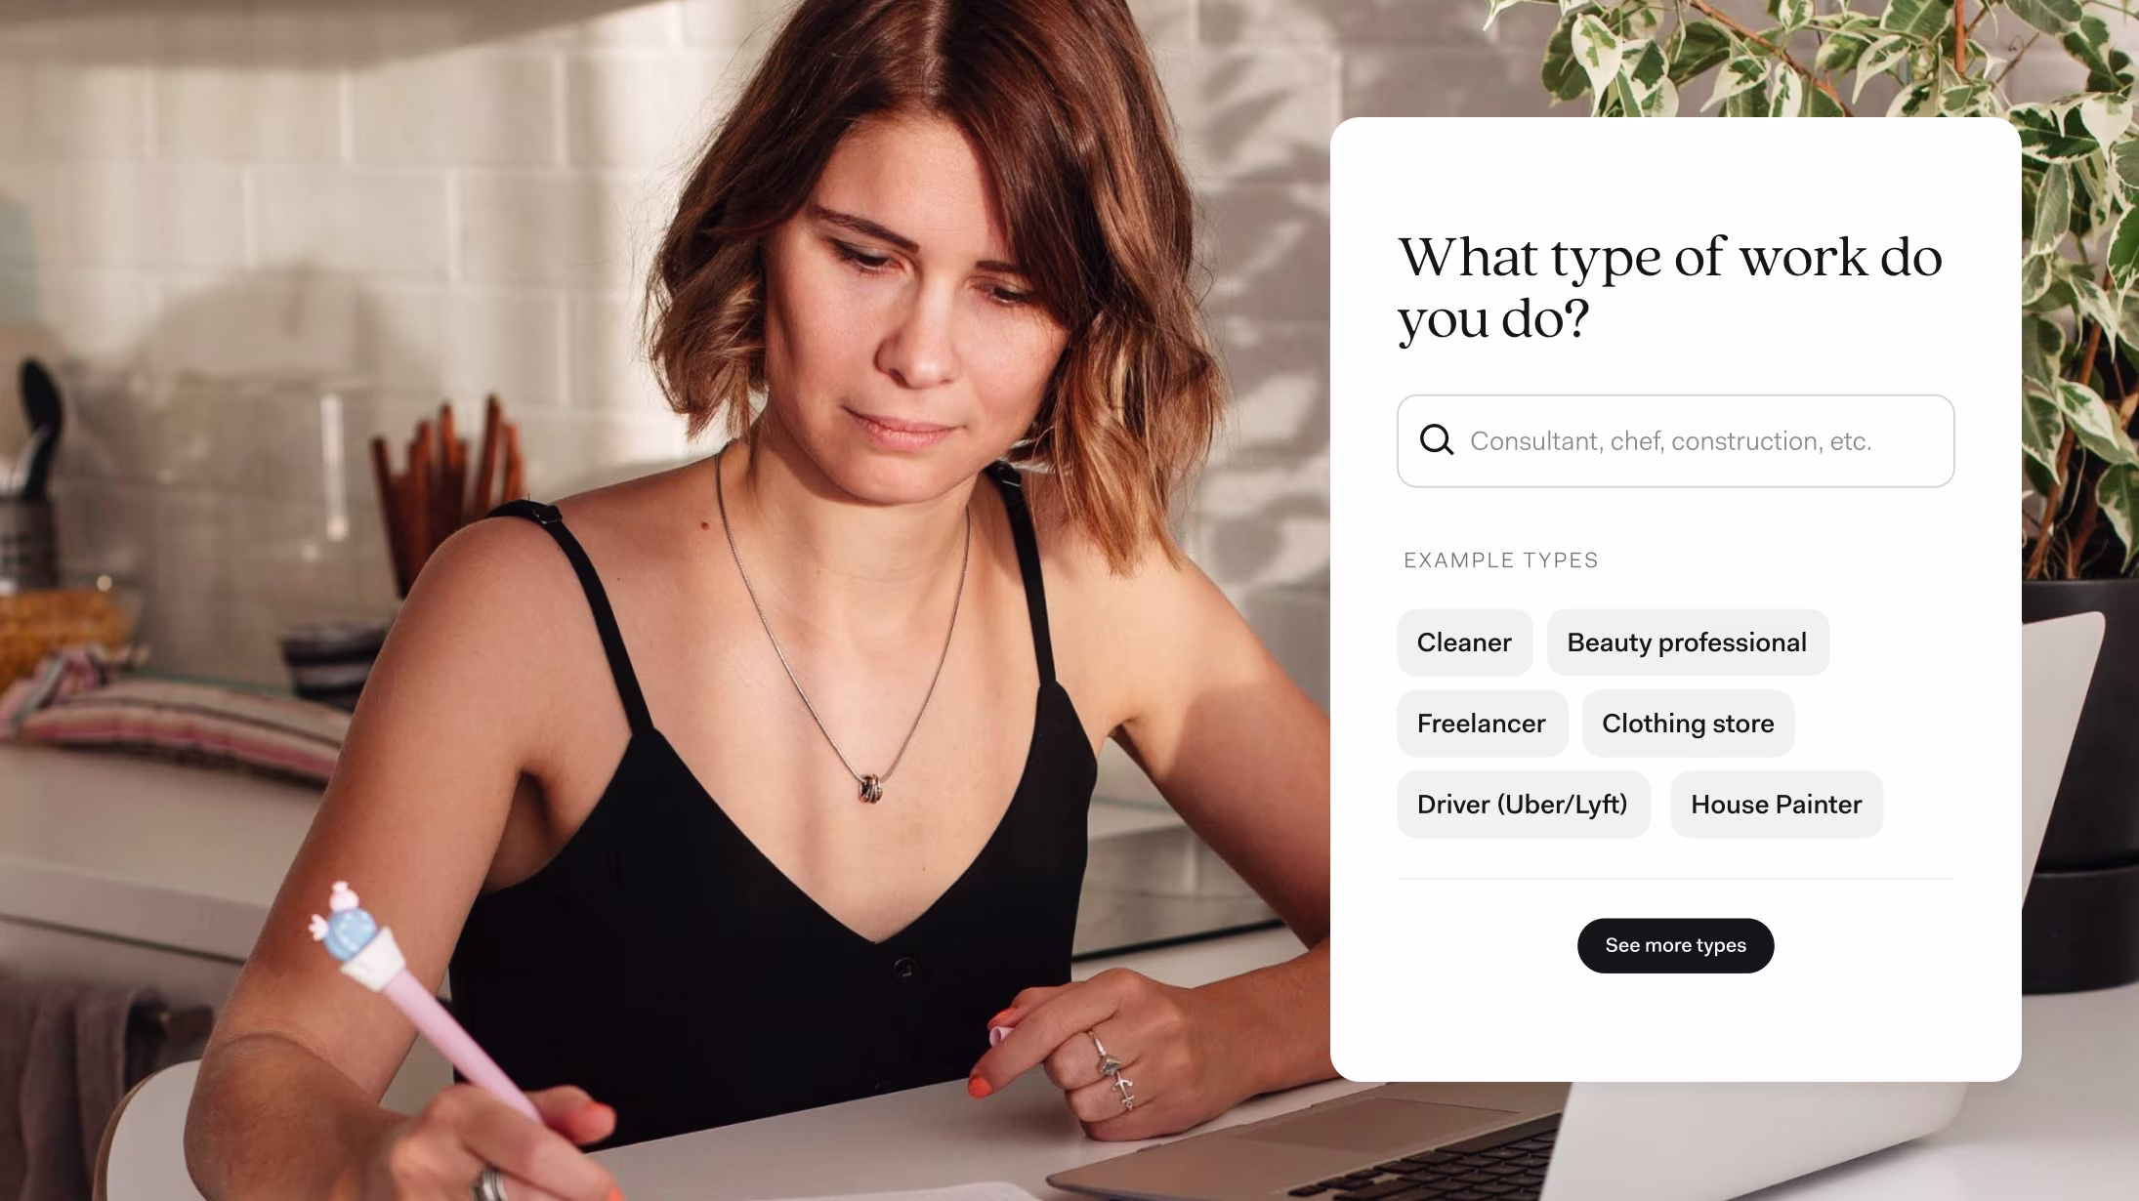
Task: Select the Cleaner example type
Action: click(1464, 642)
